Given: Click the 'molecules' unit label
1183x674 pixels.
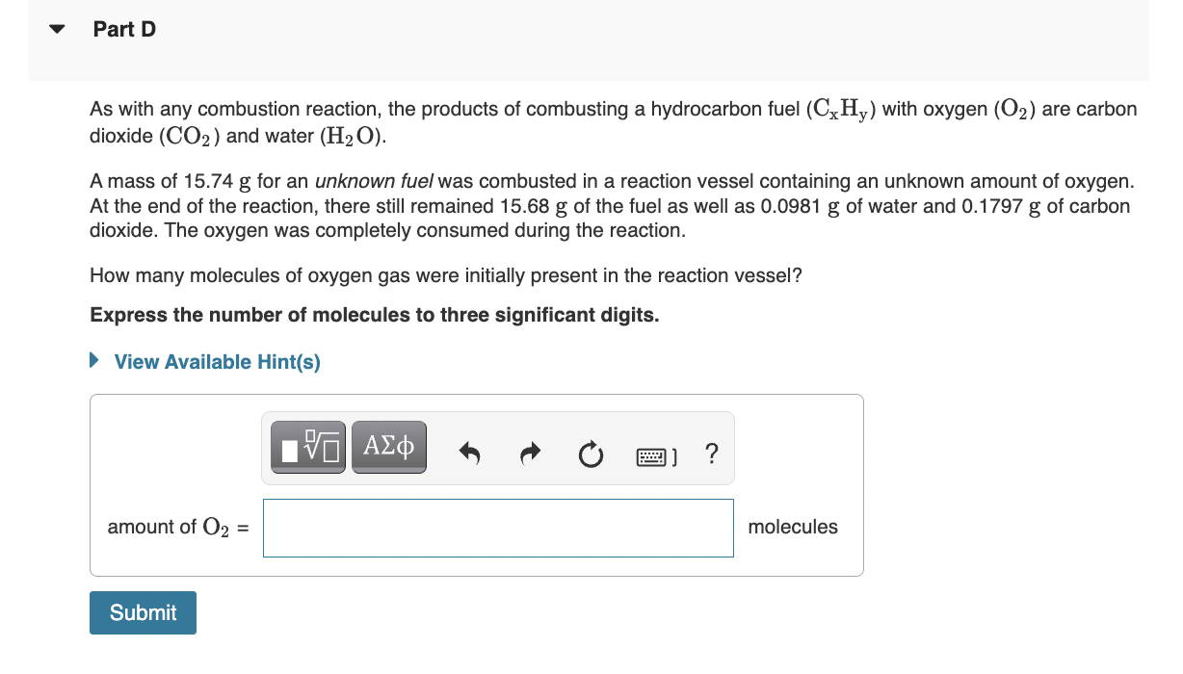Looking at the screenshot, I should click(x=792, y=527).
